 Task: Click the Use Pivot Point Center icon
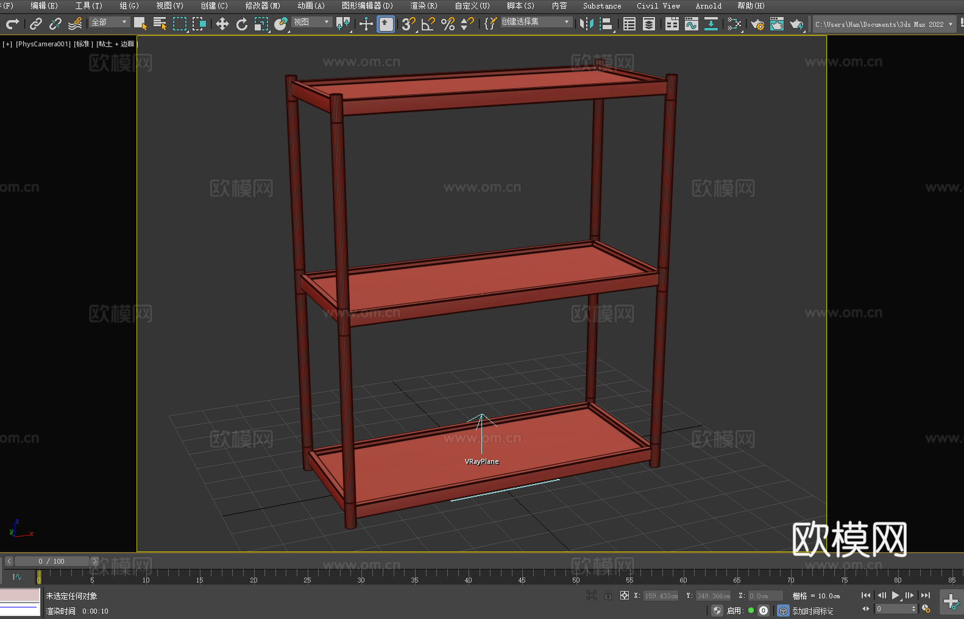click(x=343, y=24)
